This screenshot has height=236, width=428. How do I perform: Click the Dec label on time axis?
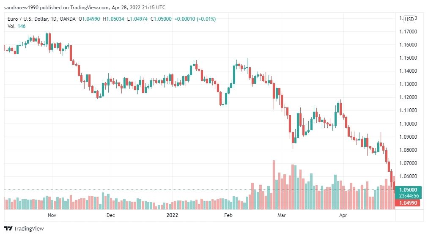point(110,215)
